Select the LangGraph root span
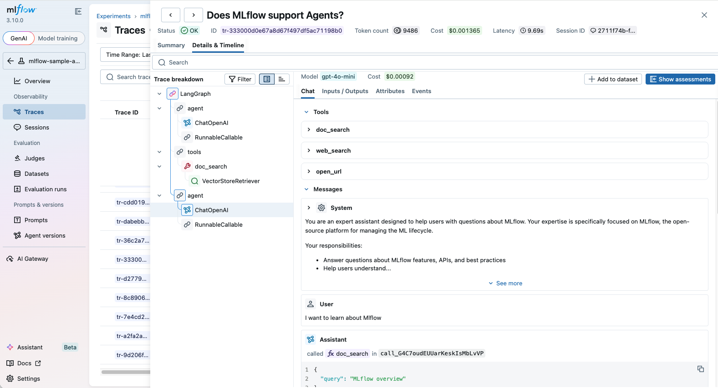This screenshot has width=718, height=388. coord(195,94)
